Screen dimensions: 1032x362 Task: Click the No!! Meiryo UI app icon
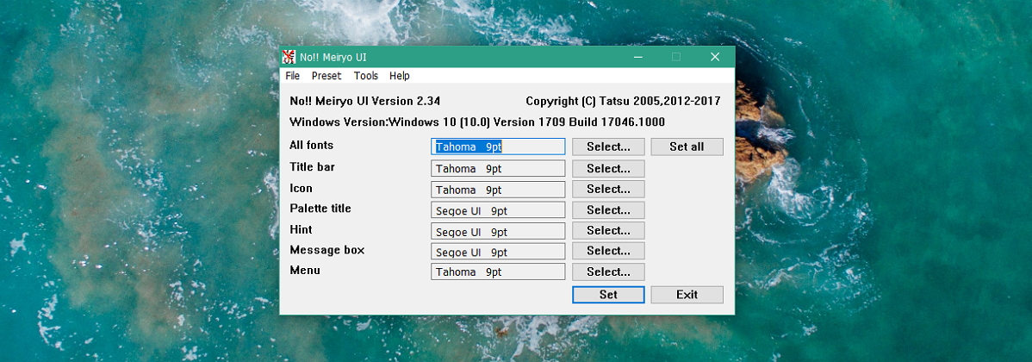coord(289,57)
